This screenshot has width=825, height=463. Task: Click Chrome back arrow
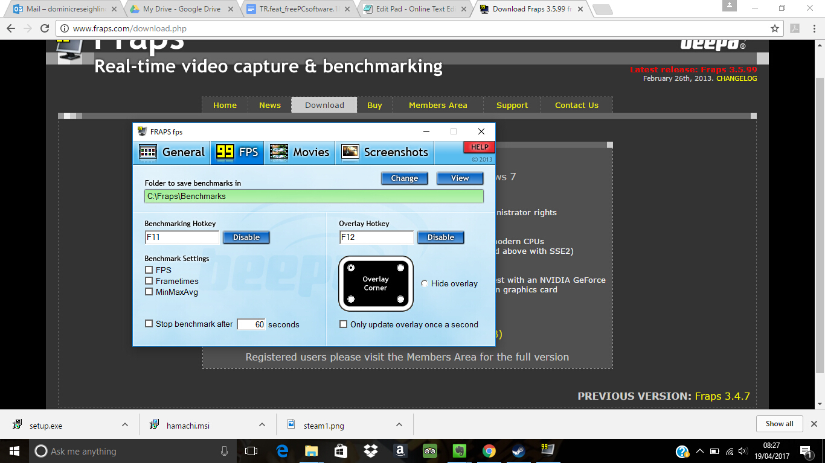[11, 28]
